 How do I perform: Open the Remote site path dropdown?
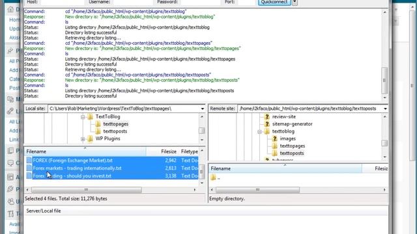(x=385, y=109)
